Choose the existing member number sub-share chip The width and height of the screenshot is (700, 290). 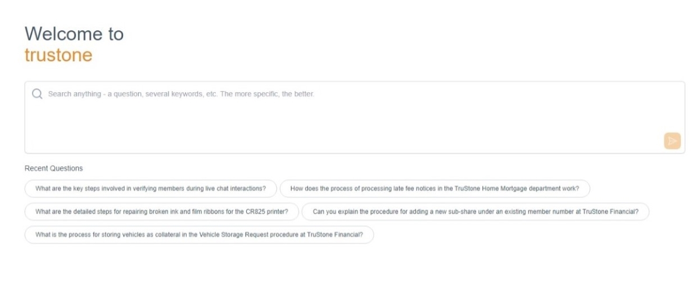[x=475, y=212]
